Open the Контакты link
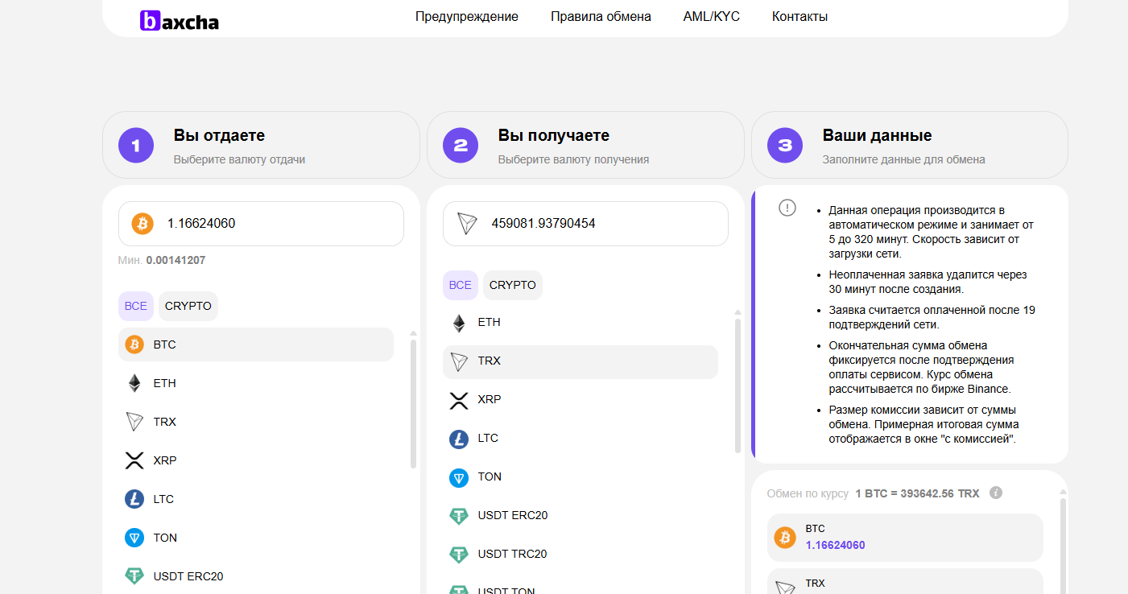 coord(800,17)
